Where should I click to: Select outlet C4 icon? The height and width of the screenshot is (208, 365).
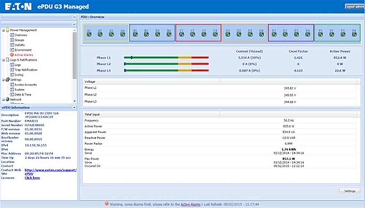click(x=215, y=34)
